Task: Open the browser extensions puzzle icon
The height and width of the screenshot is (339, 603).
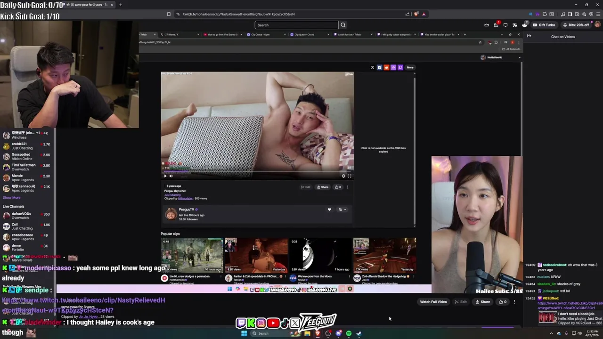Action: pyautogui.click(x=545, y=14)
